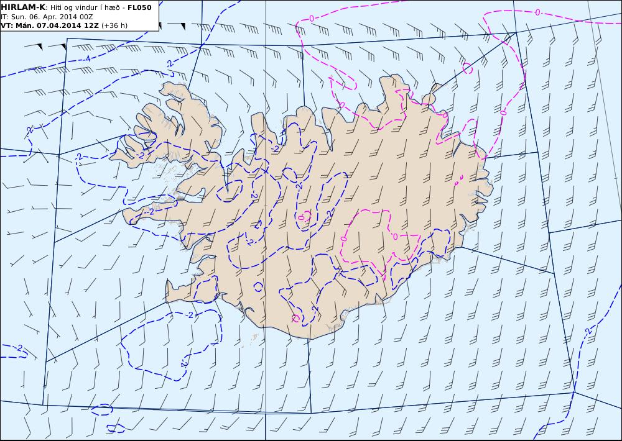622x441 pixels.
Task: Click the 'Hiti og vindur í hæð' caption
Action: click(x=85, y=7)
